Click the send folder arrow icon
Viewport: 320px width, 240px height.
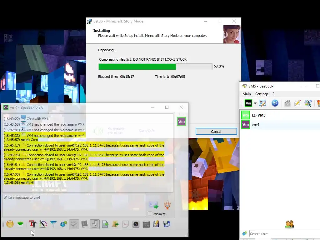pos(115,224)
